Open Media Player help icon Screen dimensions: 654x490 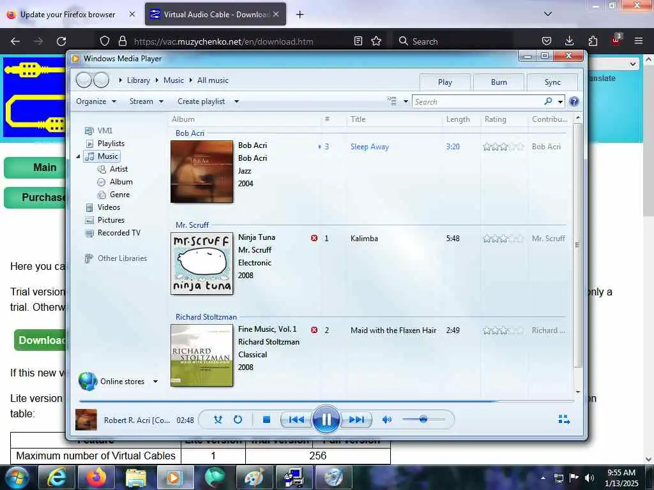point(574,101)
